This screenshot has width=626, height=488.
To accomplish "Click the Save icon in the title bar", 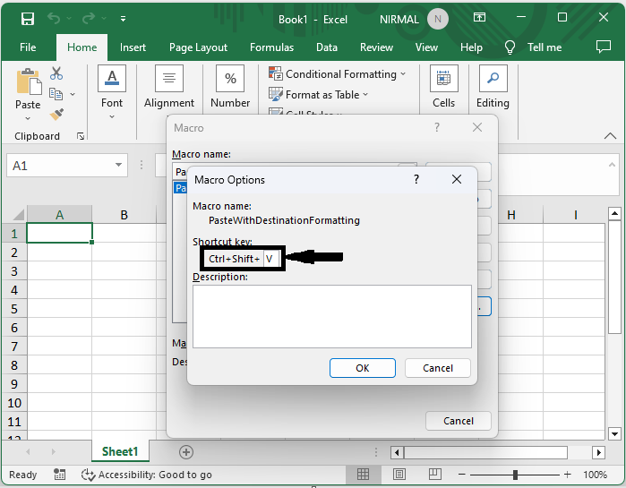I will pyautogui.click(x=28, y=18).
